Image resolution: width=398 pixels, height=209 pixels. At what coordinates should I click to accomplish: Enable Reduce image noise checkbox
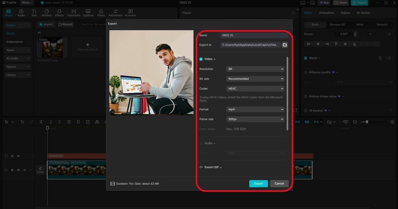point(306,97)
